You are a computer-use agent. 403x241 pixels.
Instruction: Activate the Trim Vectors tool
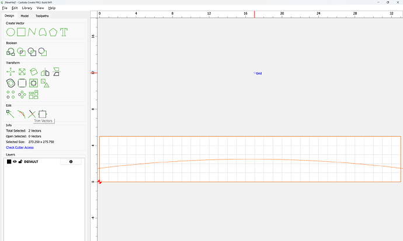pyautogui.click(x=32, y=114)
